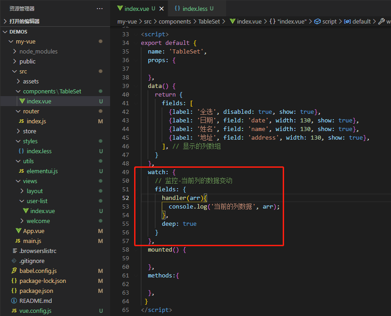Open the explorer more actions ellipsis menu

[x=100, y=9]
